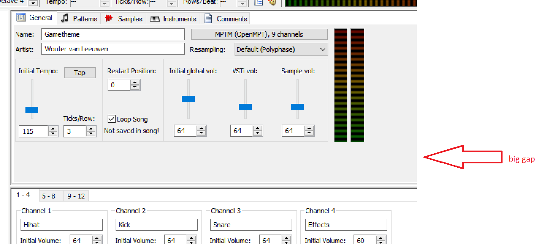Click the Ticks/Row value field showing 3

75,131
